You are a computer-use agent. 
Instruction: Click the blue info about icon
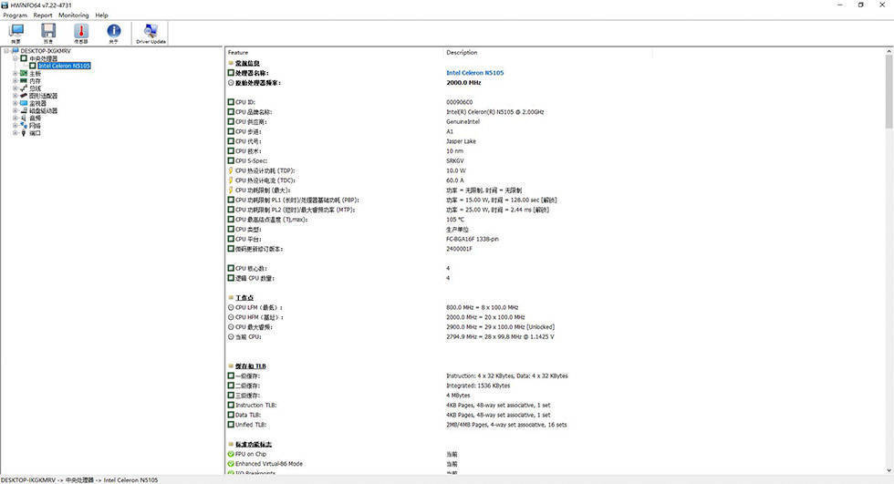113,33
